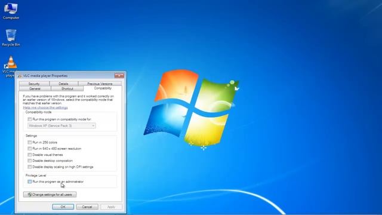Screen dimensions: 382x215
Task: Switch to the Details tab
Action: click(x=64, y=84)
